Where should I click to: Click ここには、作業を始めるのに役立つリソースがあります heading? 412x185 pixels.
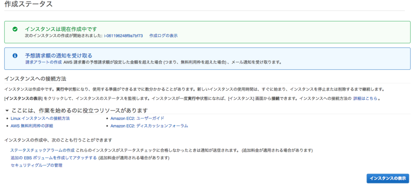[80, 110]
